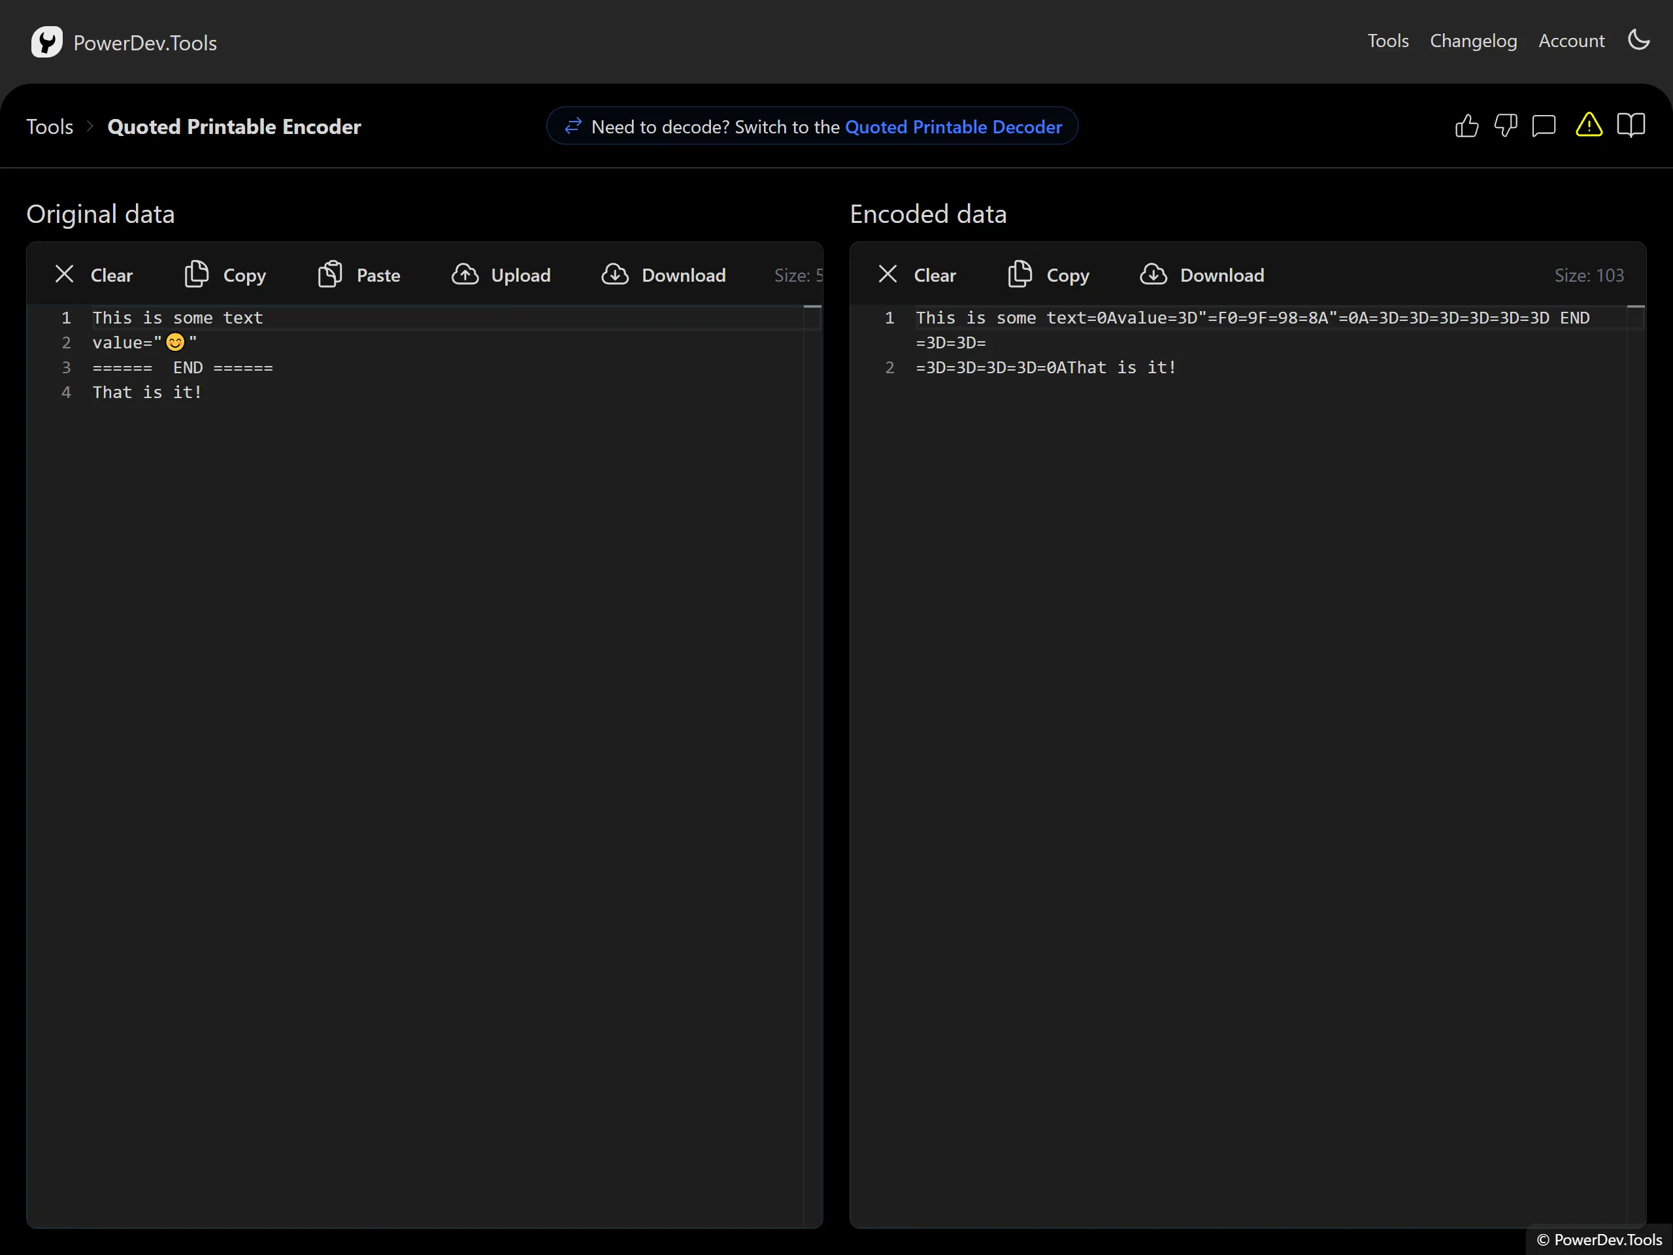Click the "====== END ======" line
This screenshot has width=1673, height=1255.
(x=182, y=367)
